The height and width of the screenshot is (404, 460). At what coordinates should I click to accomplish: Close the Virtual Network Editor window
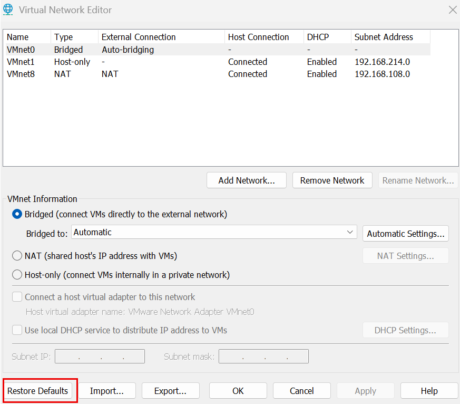click(x=453, y=10)
